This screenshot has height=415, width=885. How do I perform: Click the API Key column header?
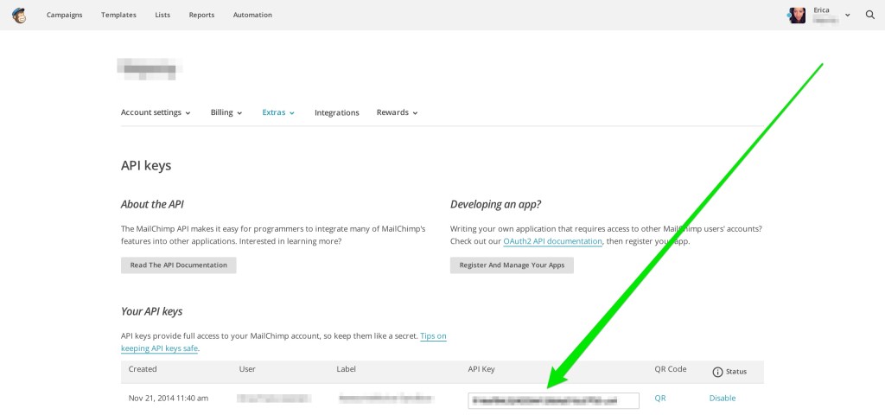[481, 369]
